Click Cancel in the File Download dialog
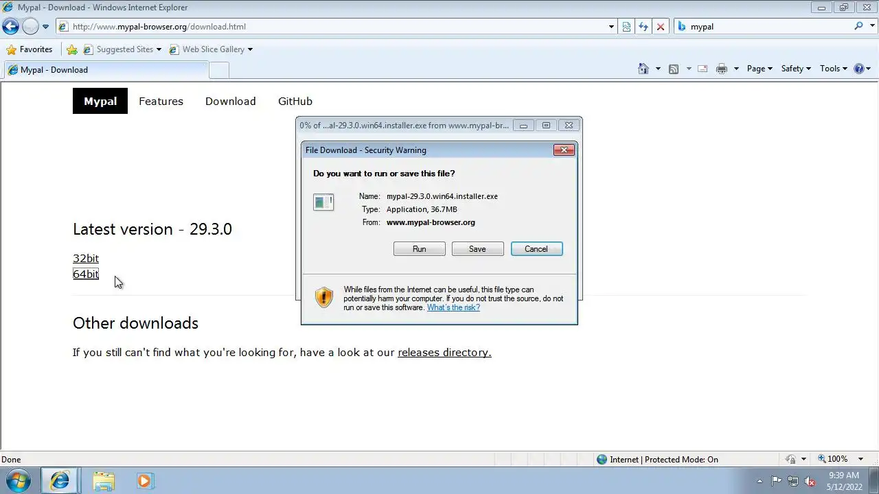 point(536,249)
